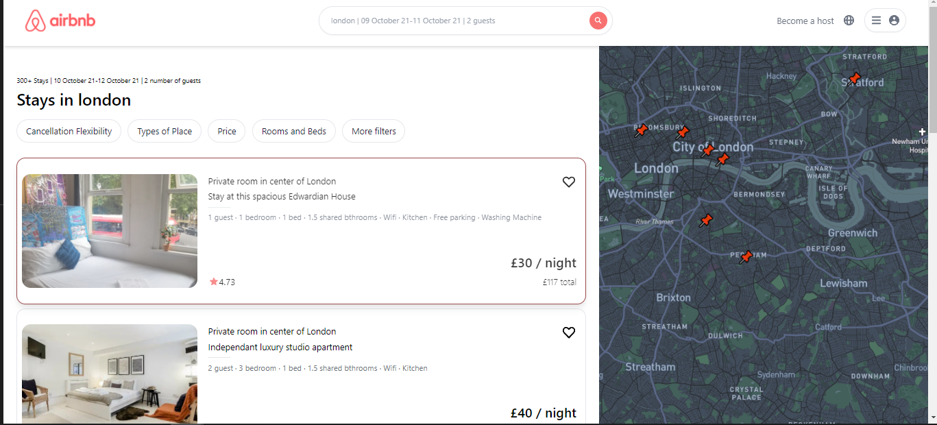
Task: Open Cancellation Flexibility filter
Action: pyautogui.click(x=69, y=131)
